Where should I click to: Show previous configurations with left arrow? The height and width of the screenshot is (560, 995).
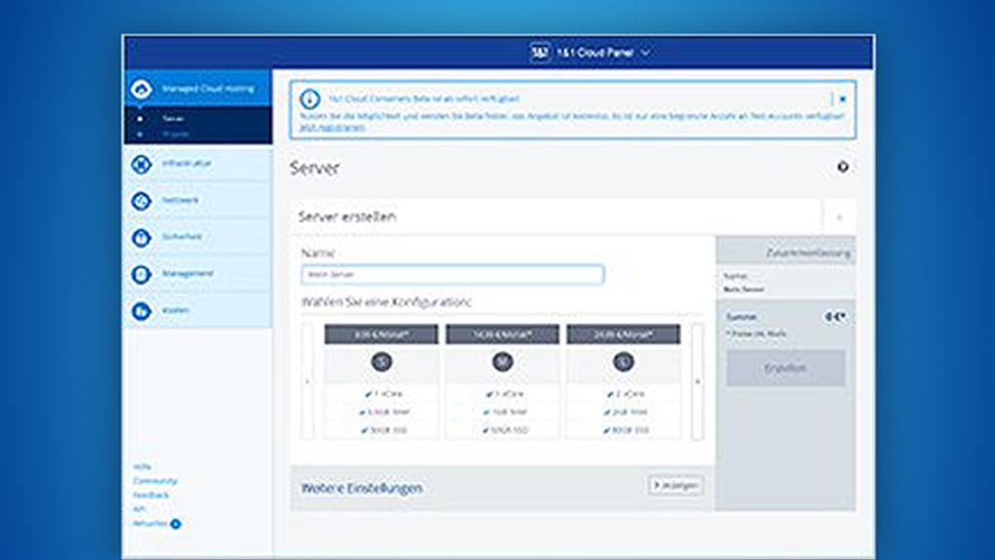click(307, 381)
